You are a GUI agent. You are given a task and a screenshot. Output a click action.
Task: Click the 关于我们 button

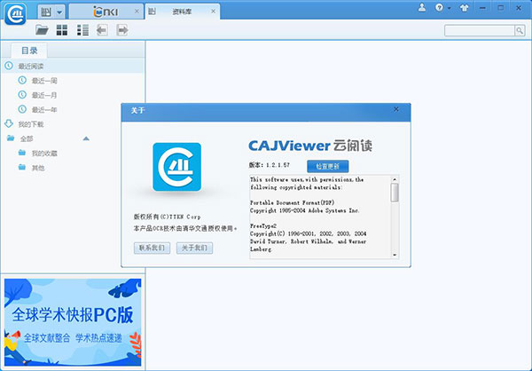point(194,248)
